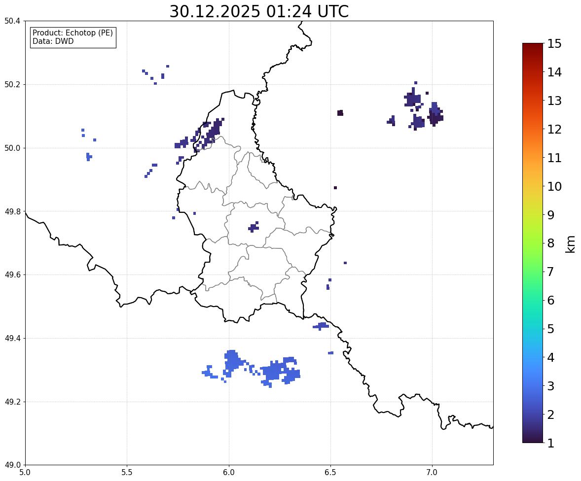This screenshot has height=481, width=581.
Task: Click the longitude tick label '6.0'
Action: click(229, 473)
